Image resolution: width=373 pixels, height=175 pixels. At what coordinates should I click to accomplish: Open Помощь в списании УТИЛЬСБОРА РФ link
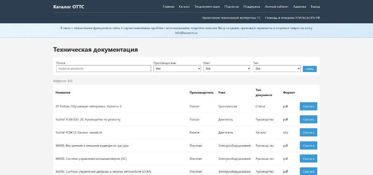[x=292, y=18]
